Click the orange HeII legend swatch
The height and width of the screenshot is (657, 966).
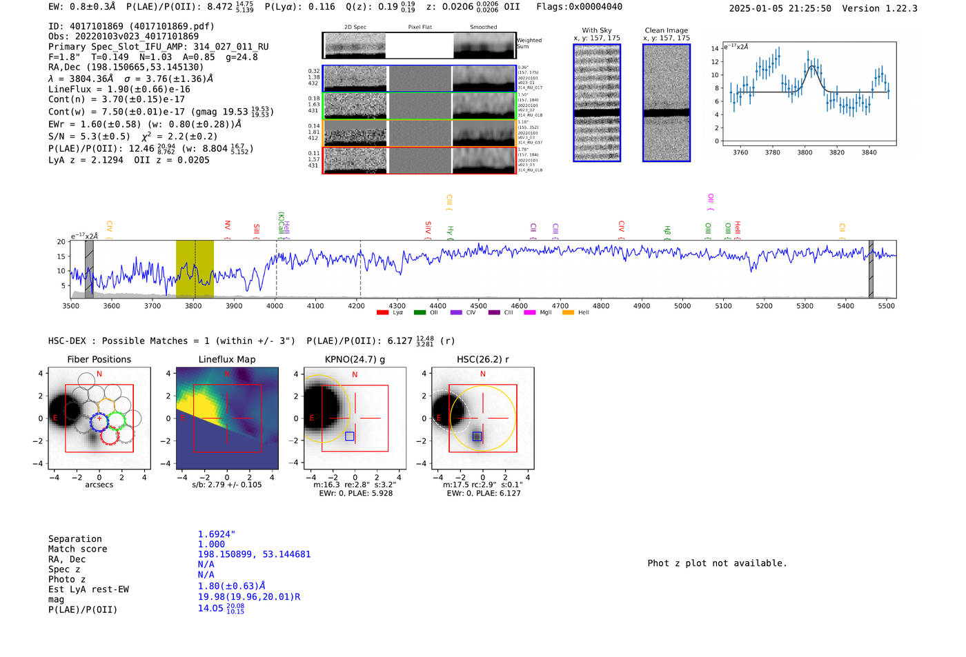(568, 313)
